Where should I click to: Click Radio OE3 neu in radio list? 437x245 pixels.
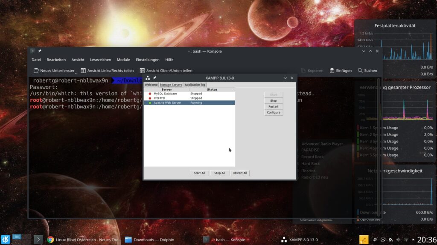pos(315,177)
